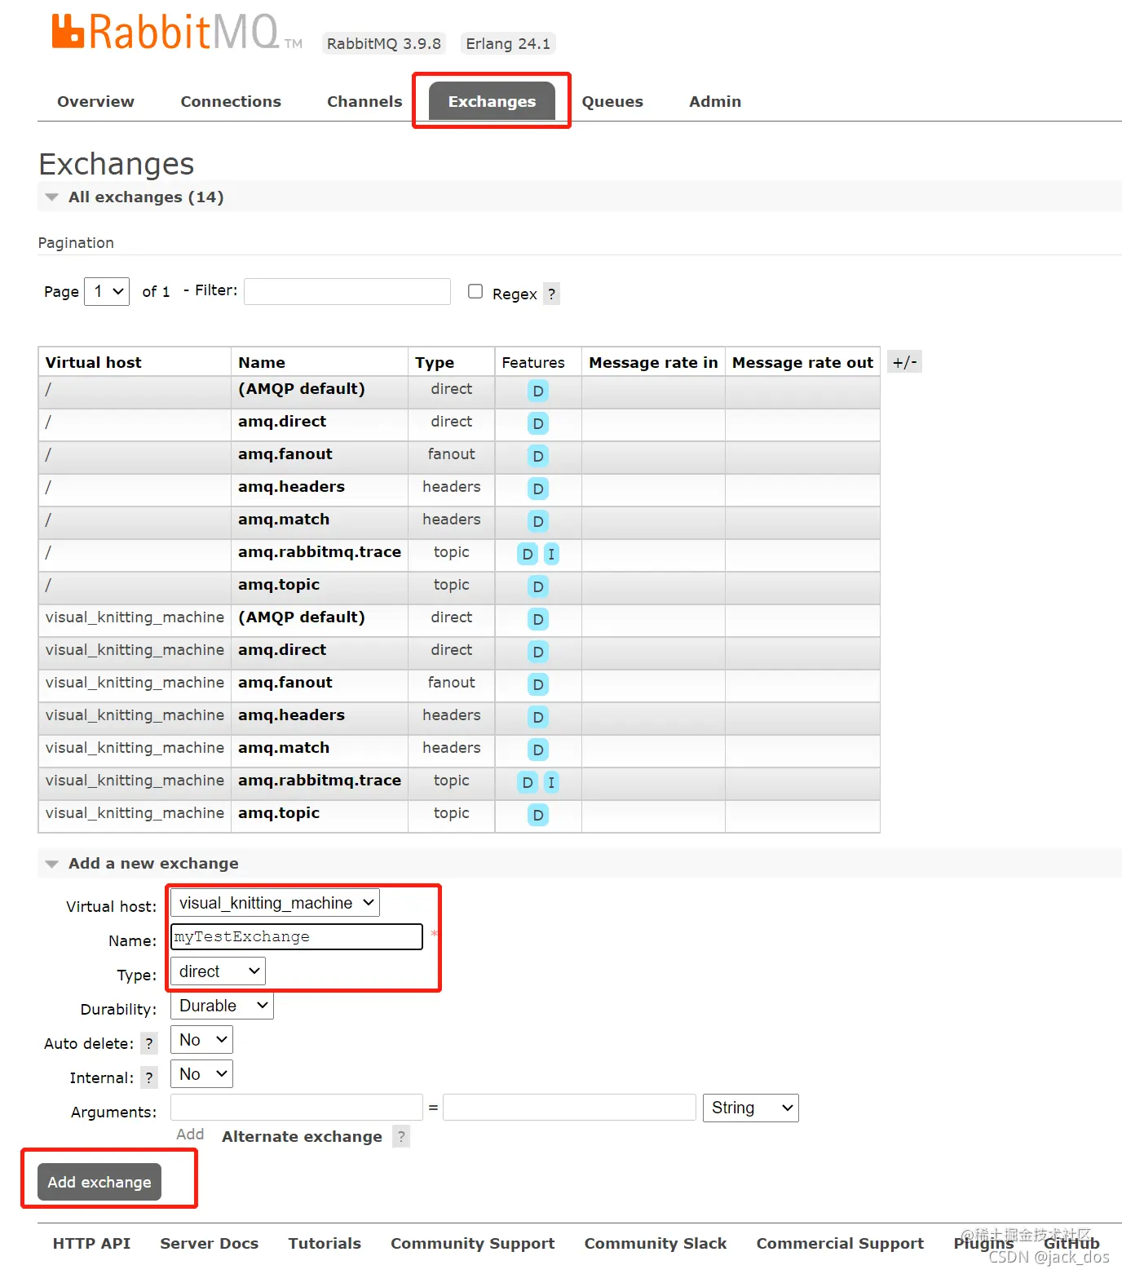This screenshot has height=1274, width=1122.
Task: Open amq.direct exchange on host /
Action: pyautogui.click(x=282, y=422)
